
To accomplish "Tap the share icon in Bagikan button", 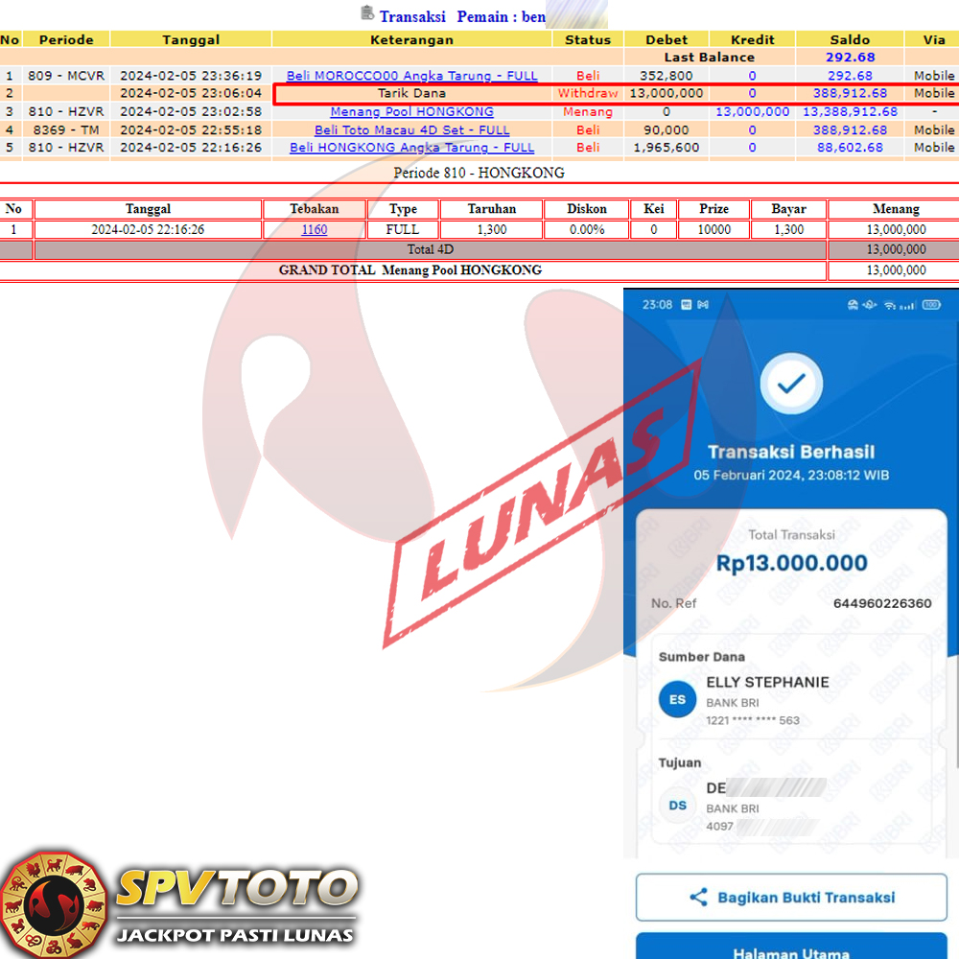I will point(698,898).
